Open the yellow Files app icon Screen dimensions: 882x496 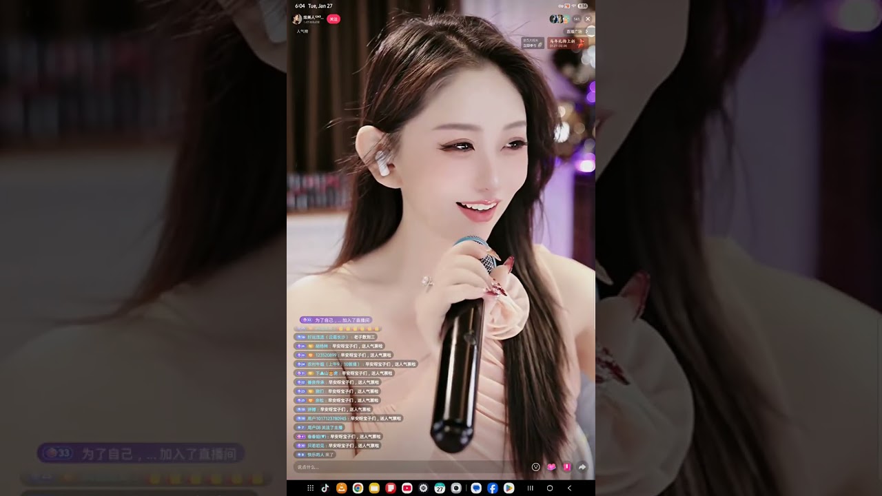tap(374, 488)
